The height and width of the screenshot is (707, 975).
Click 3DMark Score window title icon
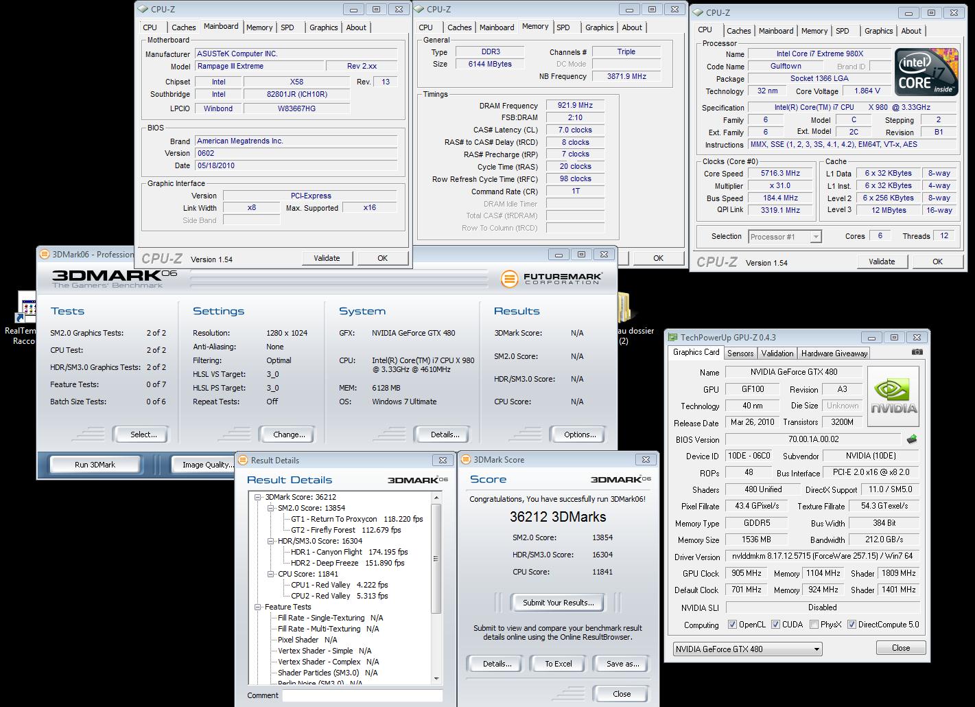466,460
